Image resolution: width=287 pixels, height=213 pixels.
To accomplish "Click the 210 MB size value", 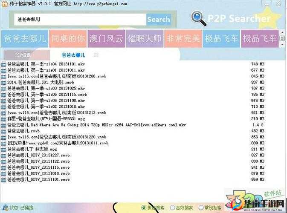I will click(x=258, y=119).
